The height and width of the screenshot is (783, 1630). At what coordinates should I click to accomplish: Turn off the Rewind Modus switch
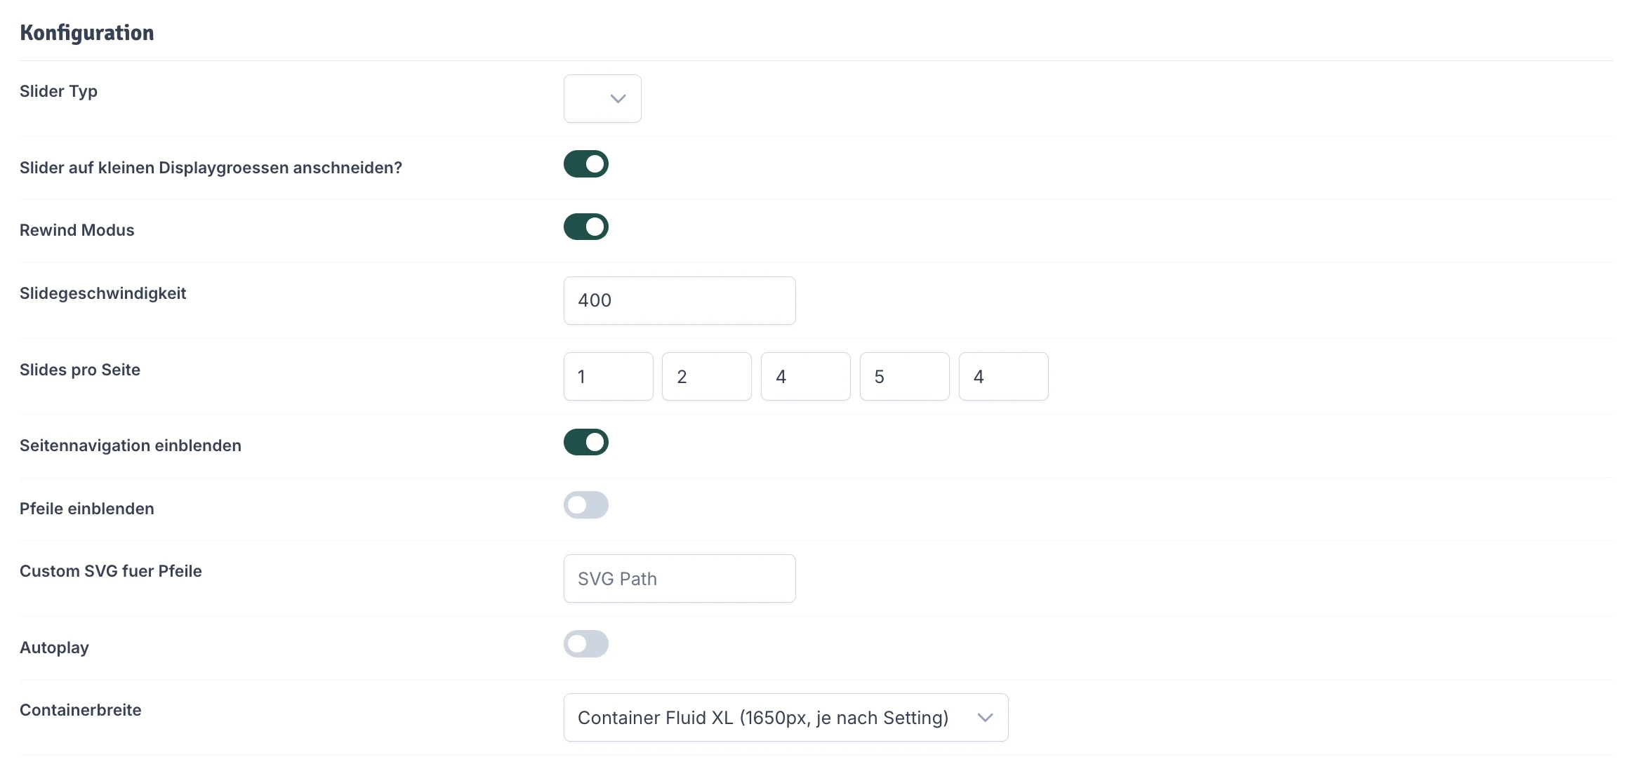click(x=585, y=227)
